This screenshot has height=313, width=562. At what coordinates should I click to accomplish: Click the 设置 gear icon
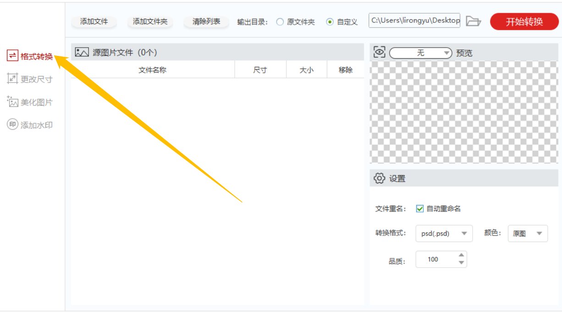379,178
